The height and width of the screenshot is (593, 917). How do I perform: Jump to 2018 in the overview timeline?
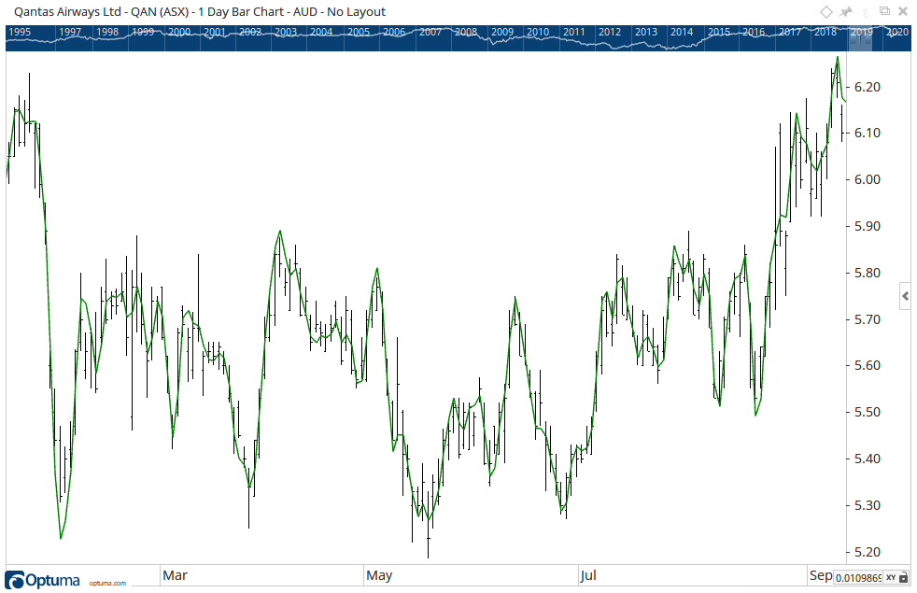pyautogui.click(x=825, y=32)
